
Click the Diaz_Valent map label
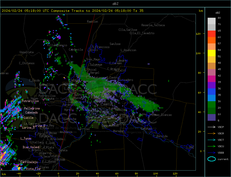click(x=31, y=147)
